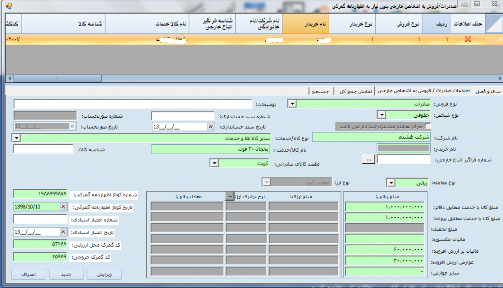The width and height of the screenshot is (503, 288).
Task: Click the نام کالا خدمات column header
Action: (x=147, y=24)
